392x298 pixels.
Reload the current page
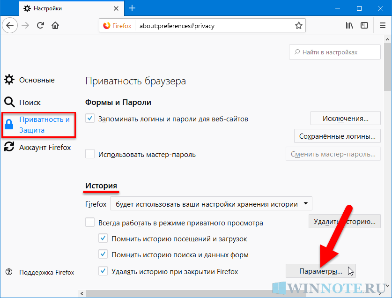tap(41, 25)
